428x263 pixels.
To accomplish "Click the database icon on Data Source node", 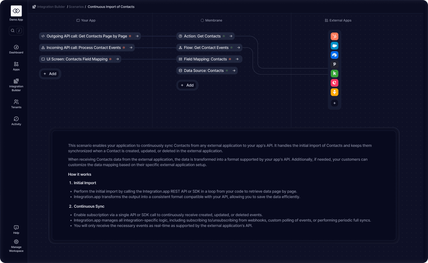I will click(180, 70).
